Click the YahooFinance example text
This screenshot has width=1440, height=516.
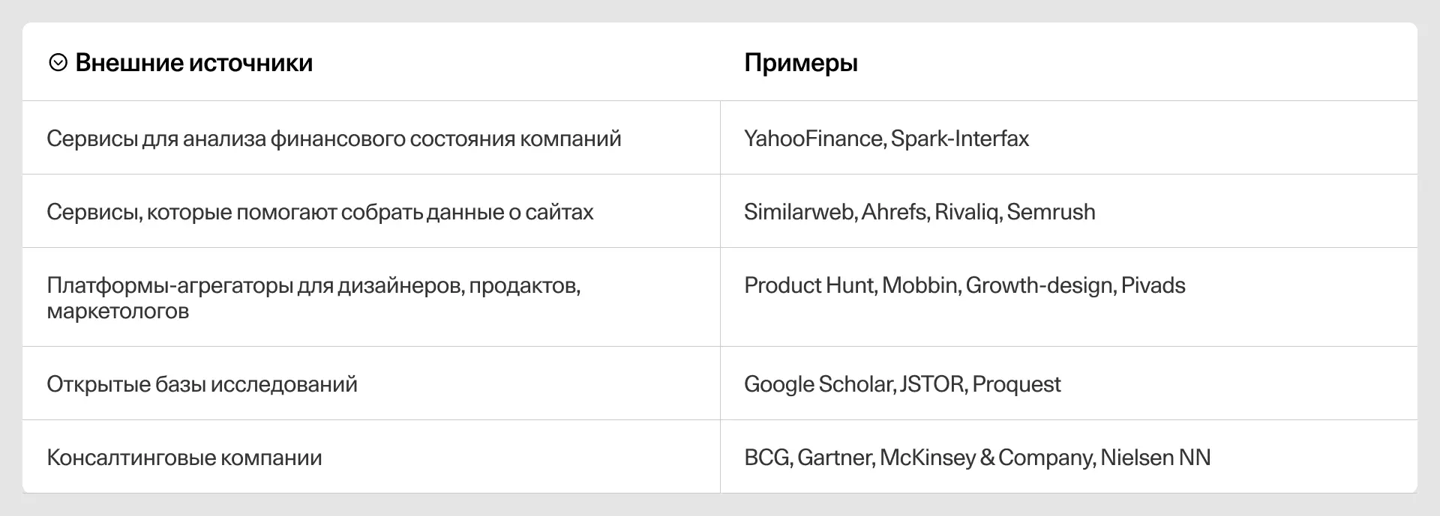pos(813,139)
